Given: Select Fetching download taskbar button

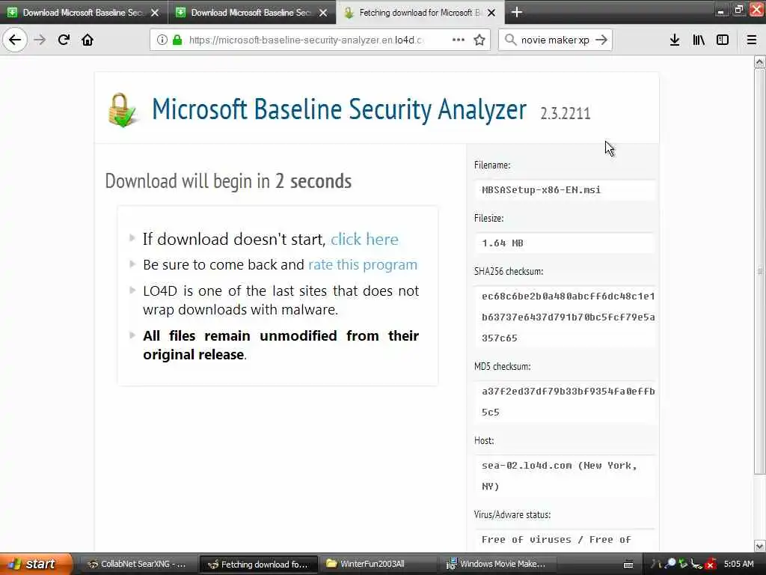Looking at the screenshot, I should tap(259, 565).
